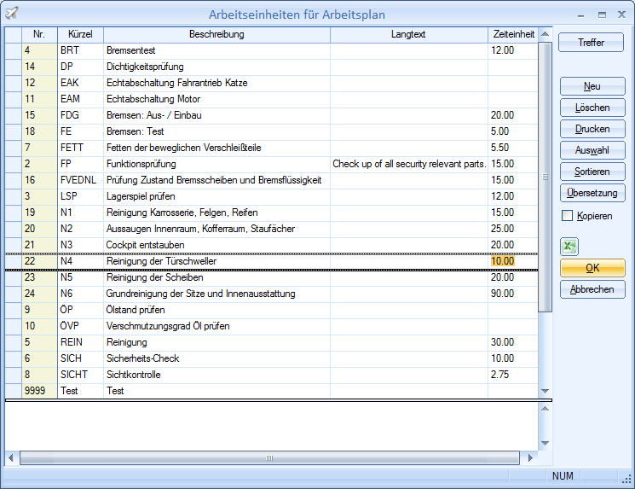This screenshot has width=635, height=489.
Task: Click the 90.00 time value cell
Action: [x=513, y=294]
